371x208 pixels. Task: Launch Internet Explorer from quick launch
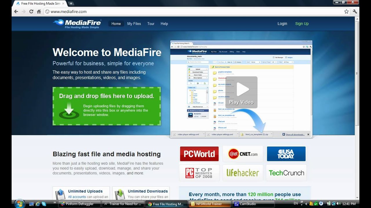click(38, 204)
